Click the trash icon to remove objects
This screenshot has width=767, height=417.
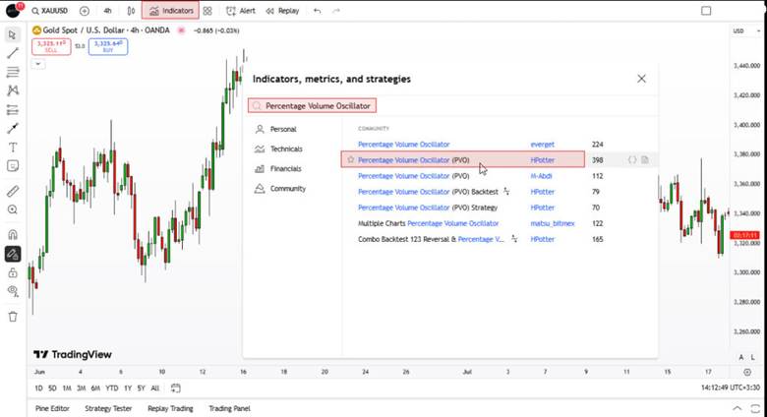click(x=13, y=316)
